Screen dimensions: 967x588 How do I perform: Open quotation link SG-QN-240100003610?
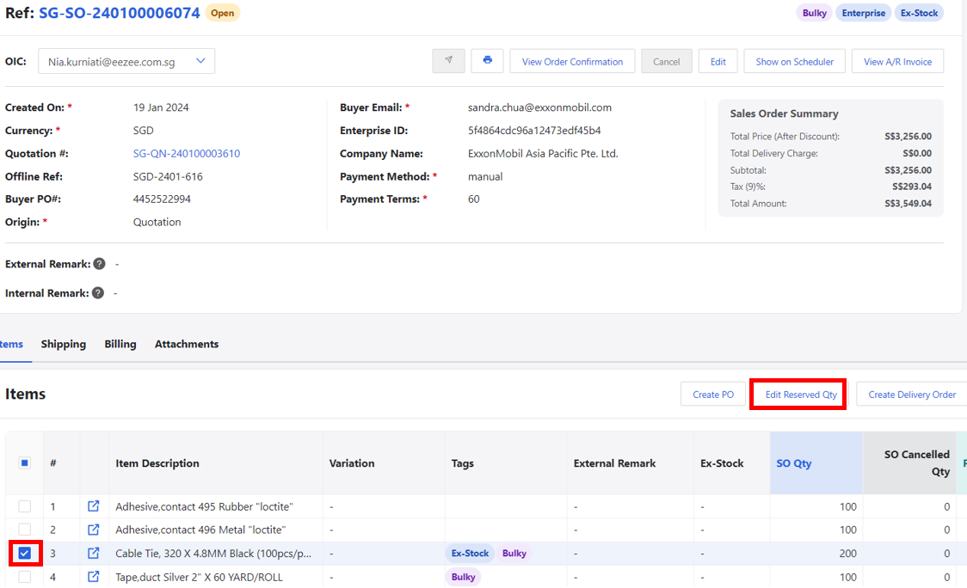click(186, 154)
